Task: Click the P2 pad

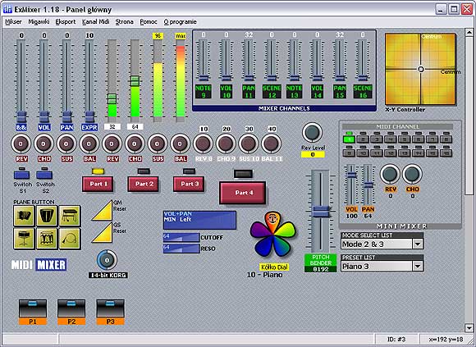Action: pyautogui.click(x=71, y=312)
